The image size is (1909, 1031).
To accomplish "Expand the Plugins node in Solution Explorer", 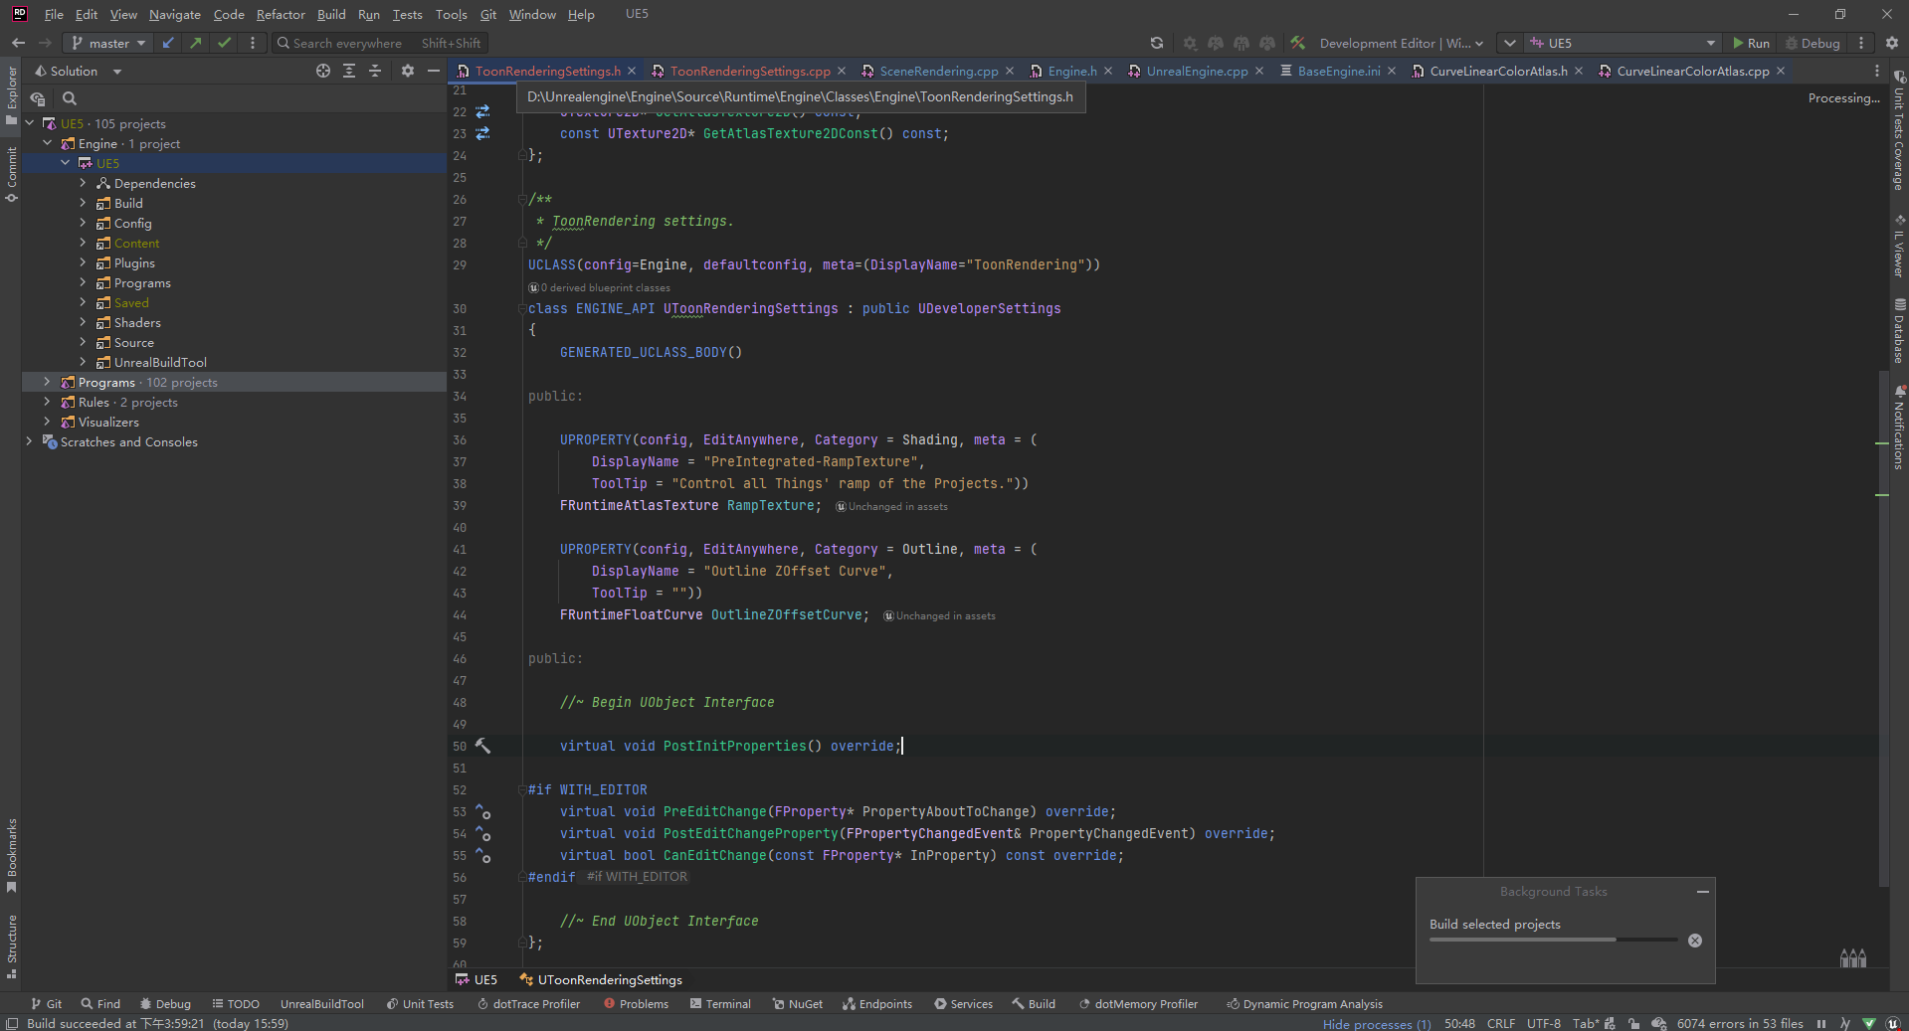I will click(x=85, y=262).
